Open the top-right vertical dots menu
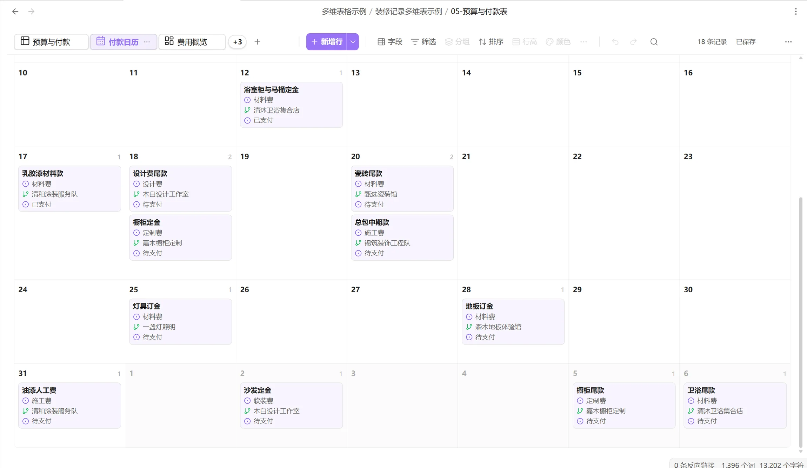807x468 pixels. [x=795, y=12]
